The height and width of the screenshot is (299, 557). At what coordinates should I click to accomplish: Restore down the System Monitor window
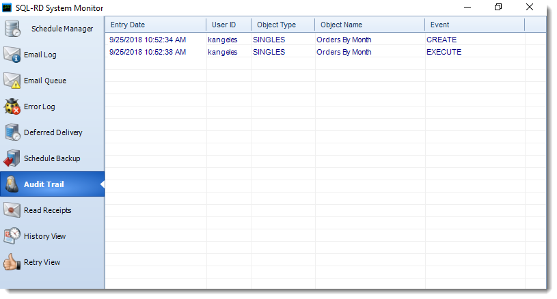[x=498, y=7]
